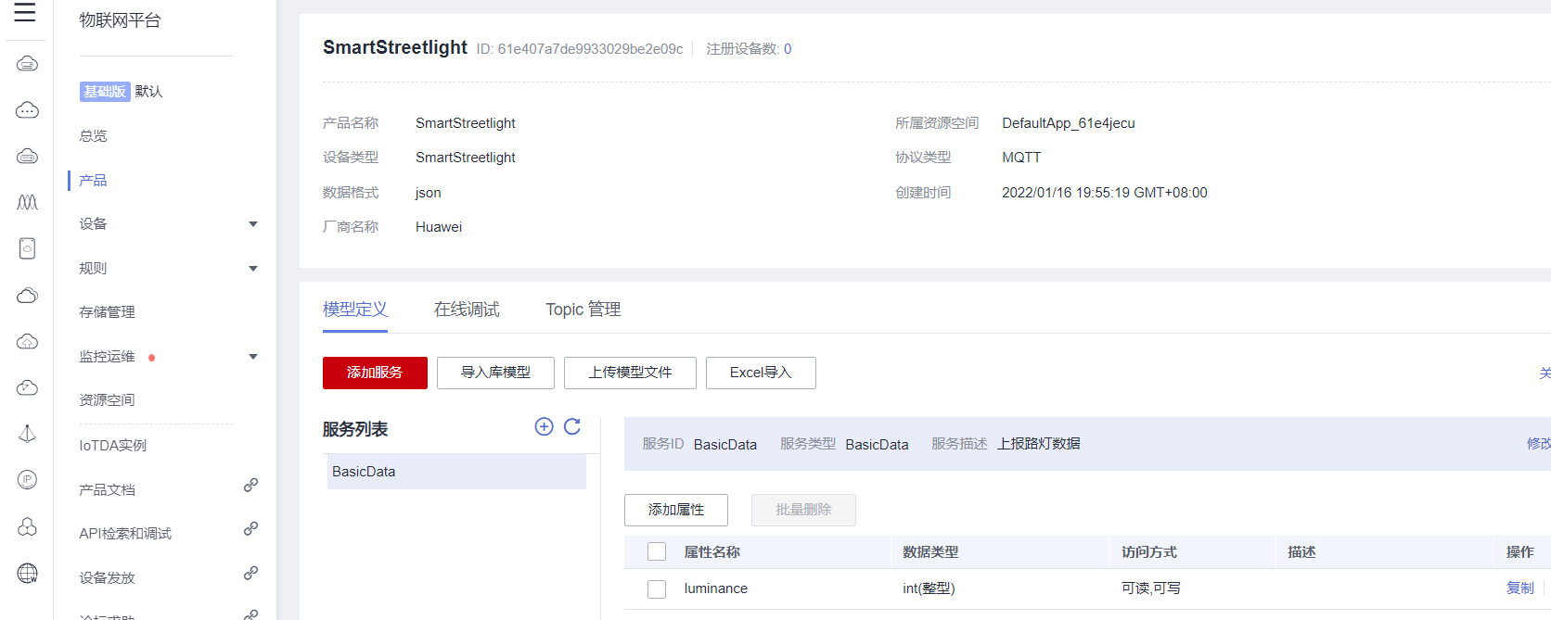Check the luminance property checkbox
The image size is (1551, 620).
(x=657, y=588)
